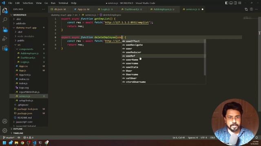Viewport: 261px width, 146px height.
Task: Open the Customize Layout icon
Action: (x=240, y=3)
